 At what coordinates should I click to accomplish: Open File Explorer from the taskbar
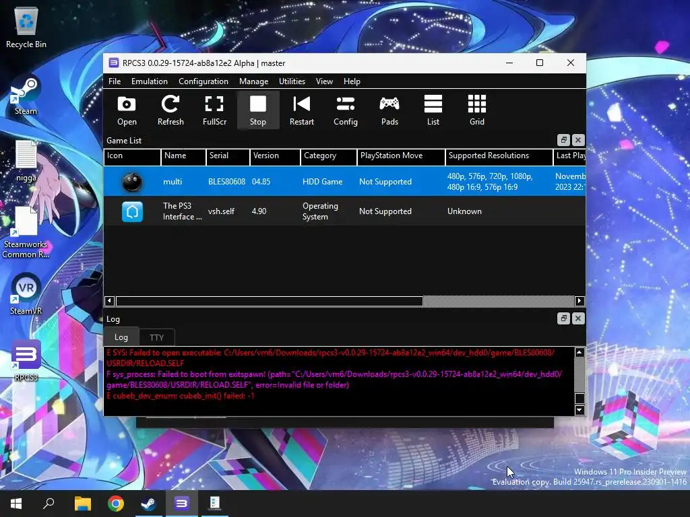coord(82,504)
